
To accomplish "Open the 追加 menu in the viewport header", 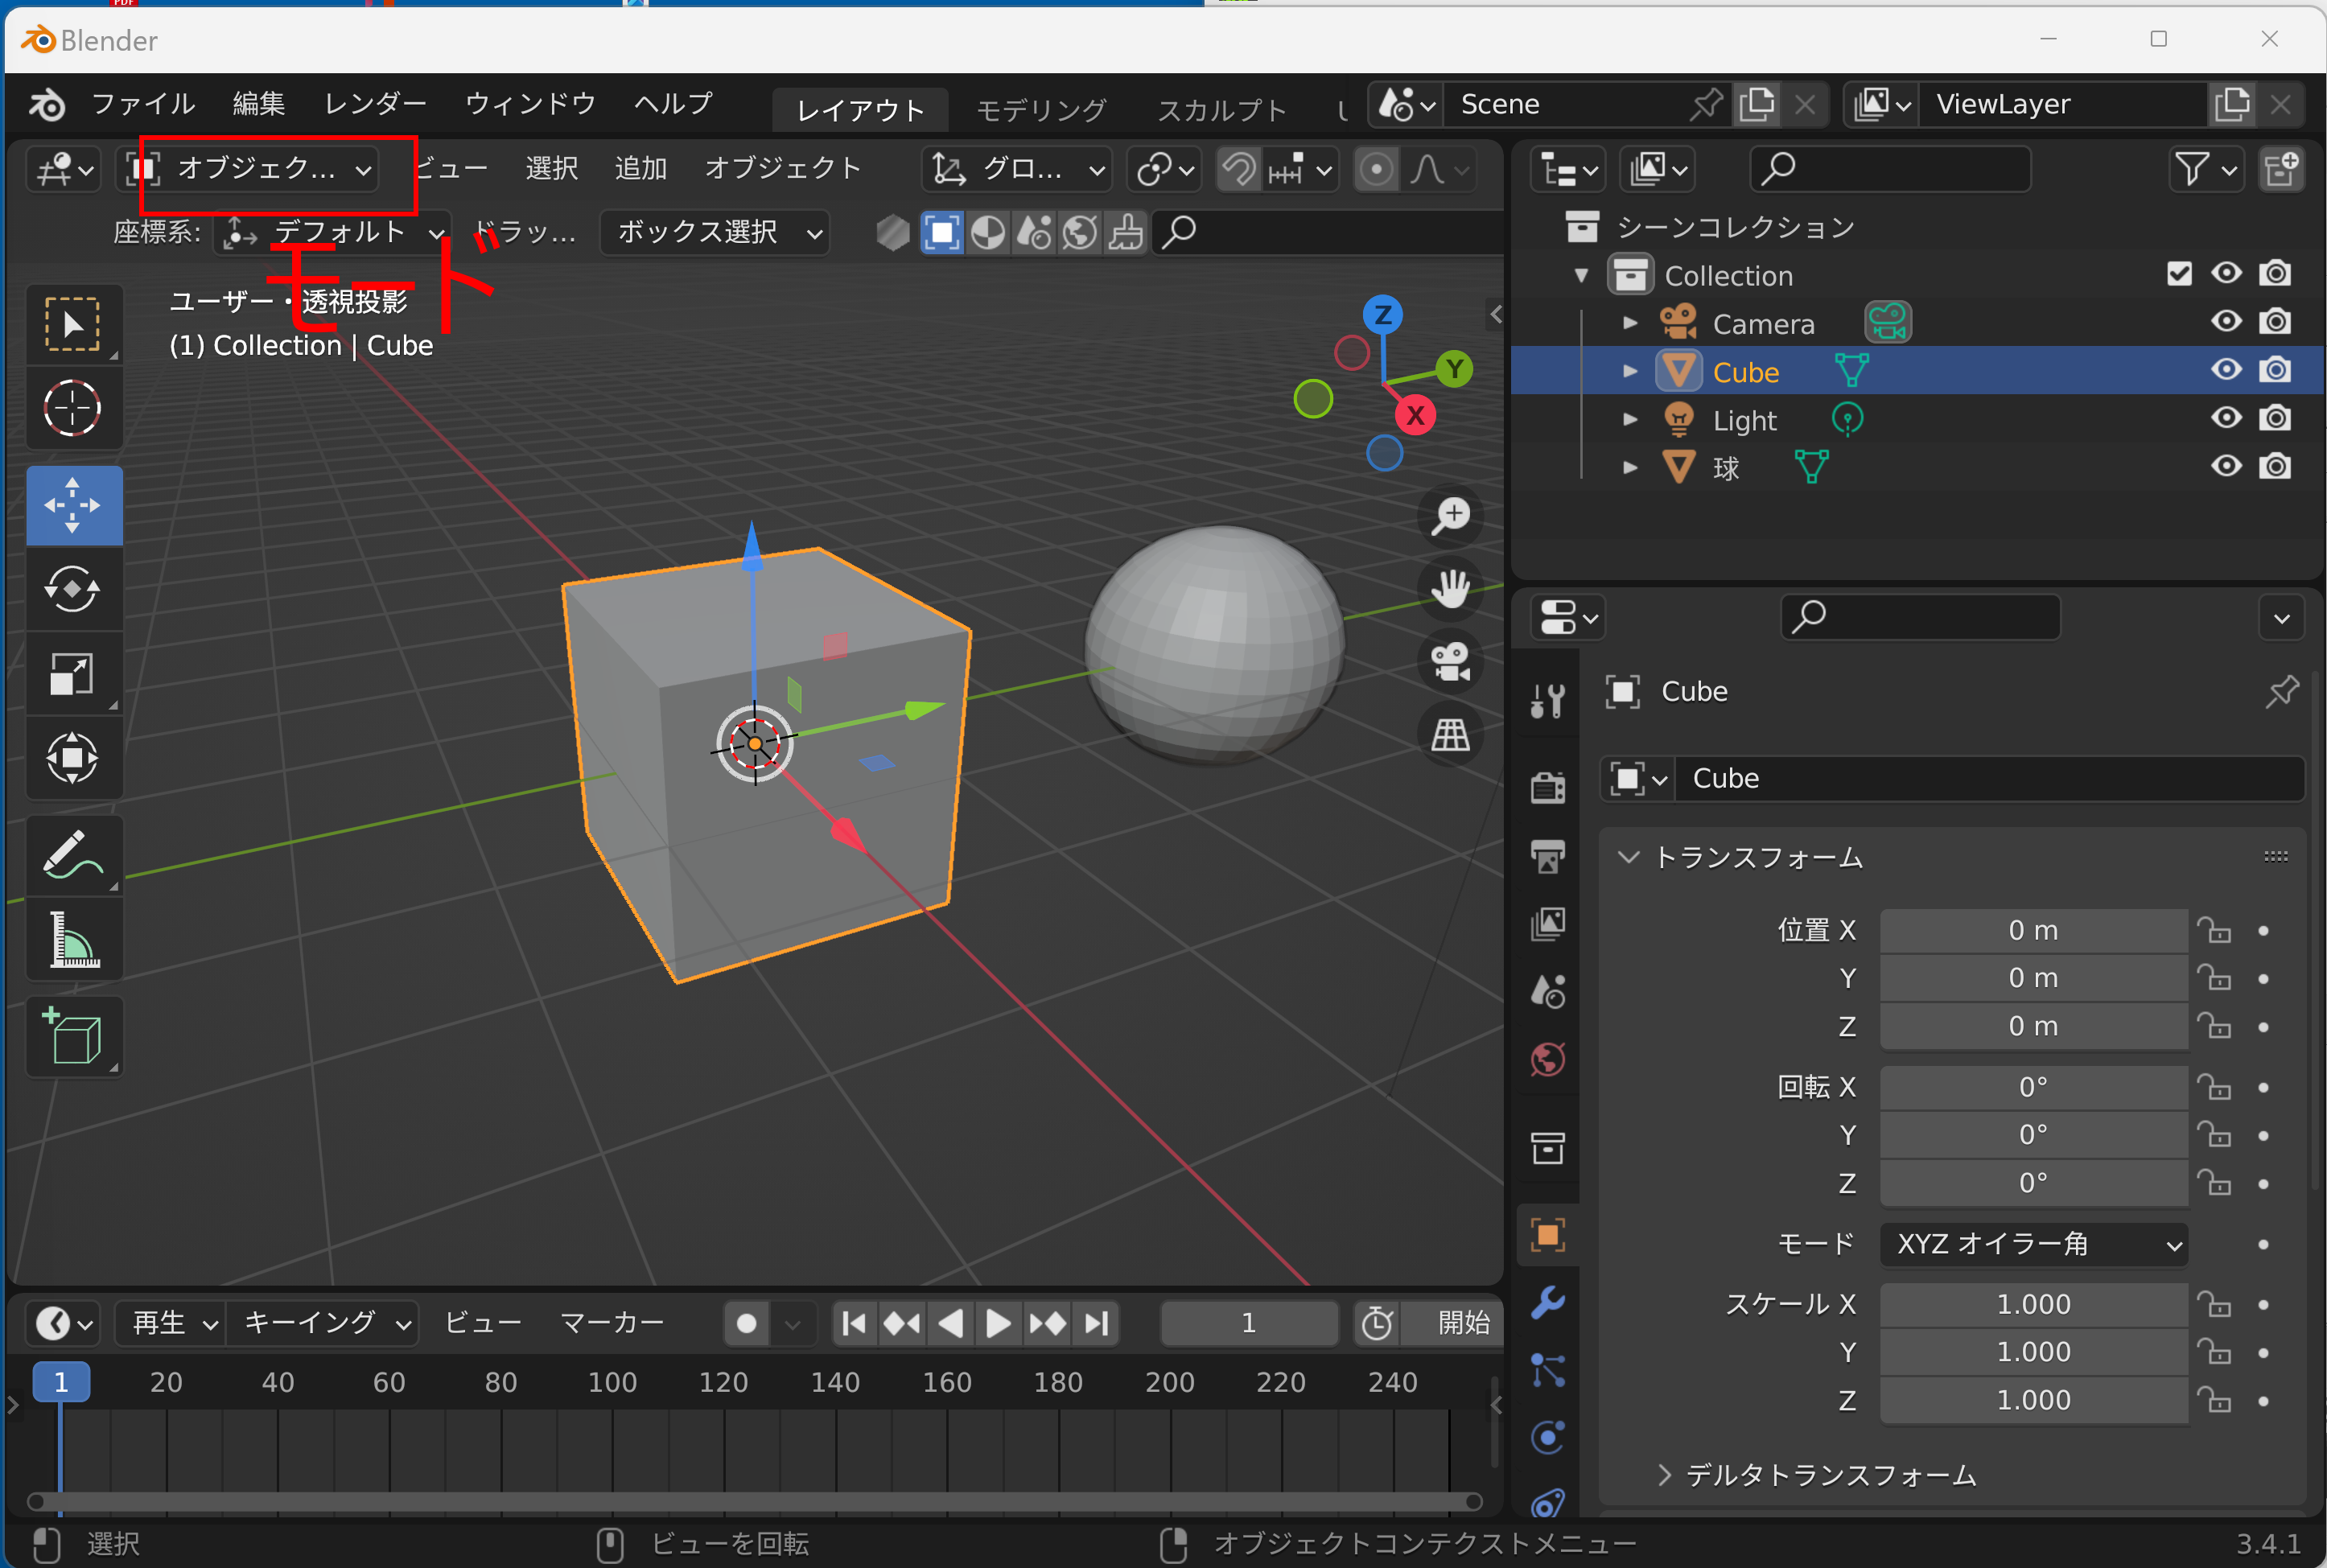I will [x=640, y=168].
